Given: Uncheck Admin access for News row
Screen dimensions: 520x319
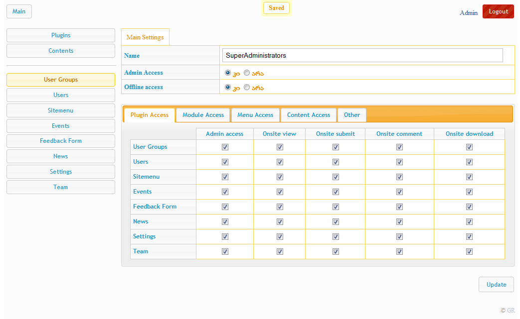Looking at the screenshot, I should 225,222.
